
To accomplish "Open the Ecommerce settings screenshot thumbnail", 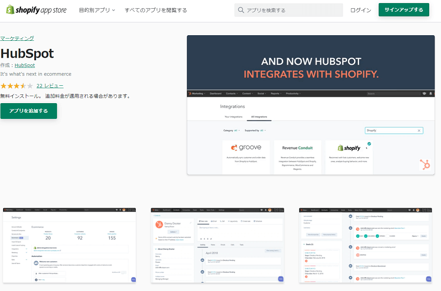I will click(69, 246).
